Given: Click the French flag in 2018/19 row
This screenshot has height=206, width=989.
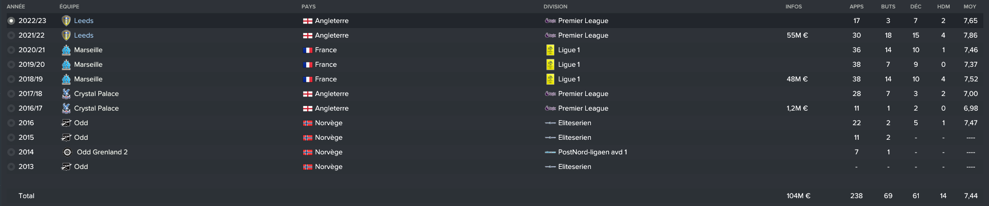Looking at the screenshot, I should (x=308, y=79).
